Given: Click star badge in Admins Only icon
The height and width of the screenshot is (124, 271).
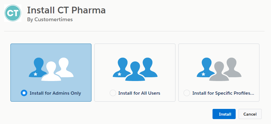Looking at the screenshot, I should (35, 74).
